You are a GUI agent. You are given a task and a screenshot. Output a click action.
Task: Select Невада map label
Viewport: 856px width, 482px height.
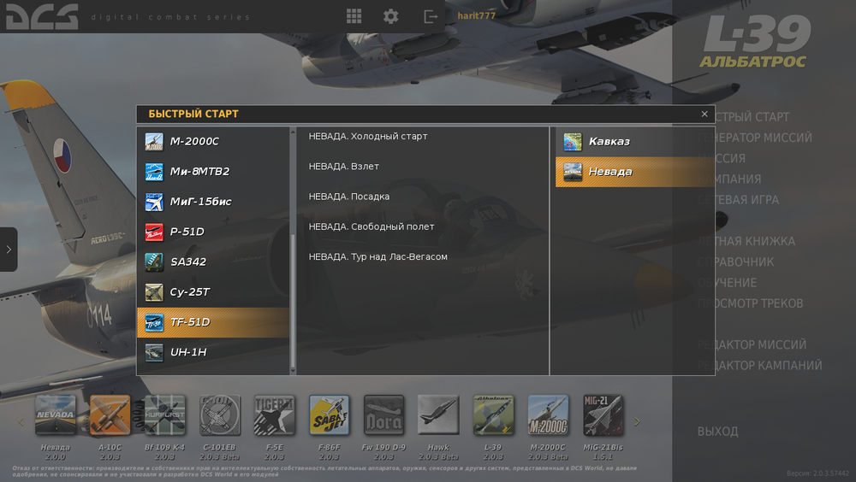[x=610, y=172]
